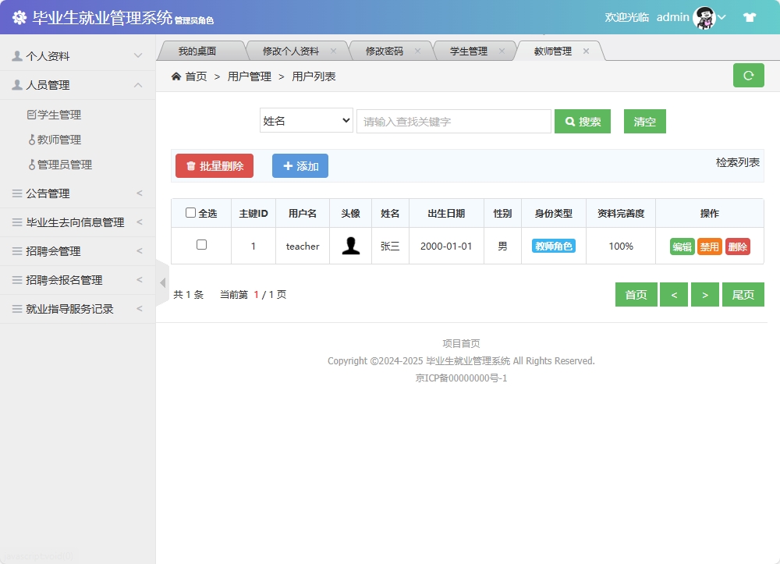Click the plus icon on 添加 button
Screen dimensions: 780x564
click(286, 165)
